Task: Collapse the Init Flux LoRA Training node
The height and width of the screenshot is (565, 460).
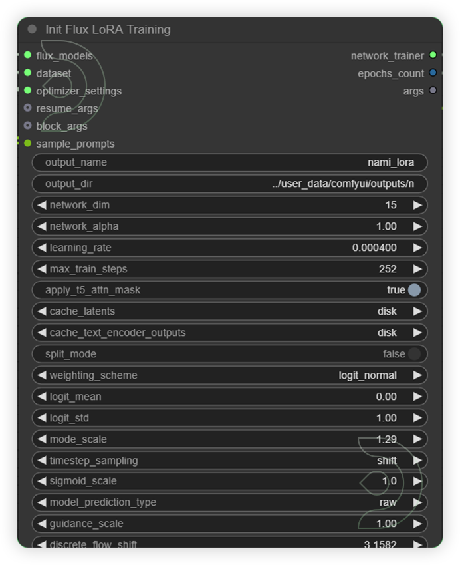Action: (31, 29)
